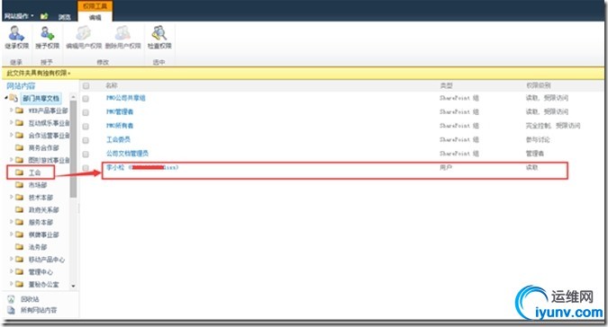This screenshot has height=327, width=608.
Task: Click the 权限工具 contextual tab header
Action: (x=95, y=6)
